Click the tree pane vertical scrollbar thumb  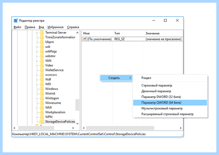click(77, 105)
